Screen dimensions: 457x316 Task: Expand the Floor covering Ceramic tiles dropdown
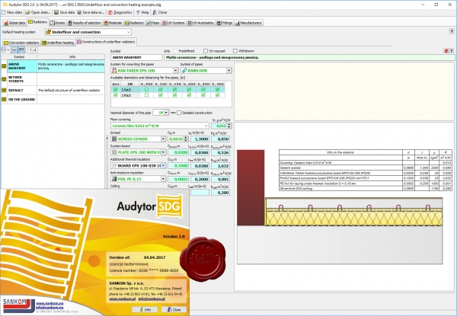click(x=206, y=126)
